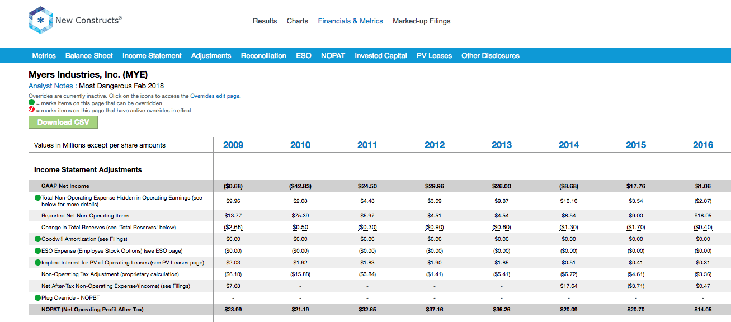The width and height of the screenshot is (731, 322).
Task: Click the Income Statement Adjustments section heading
Action: pos(88,170)
